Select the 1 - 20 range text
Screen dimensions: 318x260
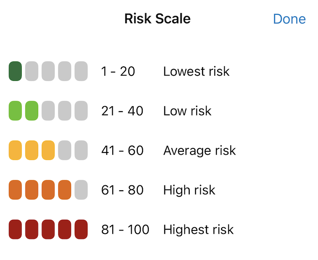[118, 71]
